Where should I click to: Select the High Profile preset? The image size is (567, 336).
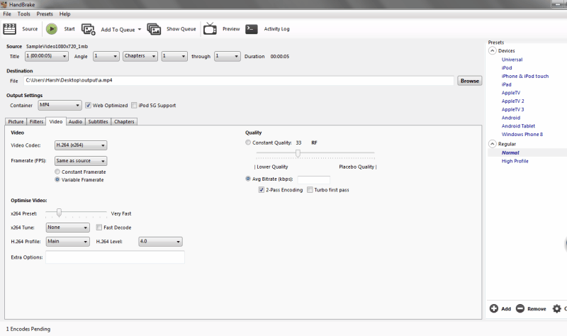click(x=515, y=162)
